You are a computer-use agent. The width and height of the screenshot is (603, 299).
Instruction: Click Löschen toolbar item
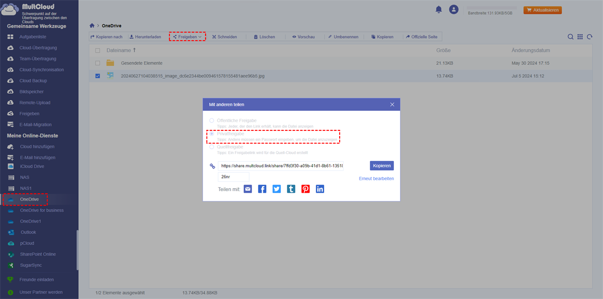[x=264, y=37]
